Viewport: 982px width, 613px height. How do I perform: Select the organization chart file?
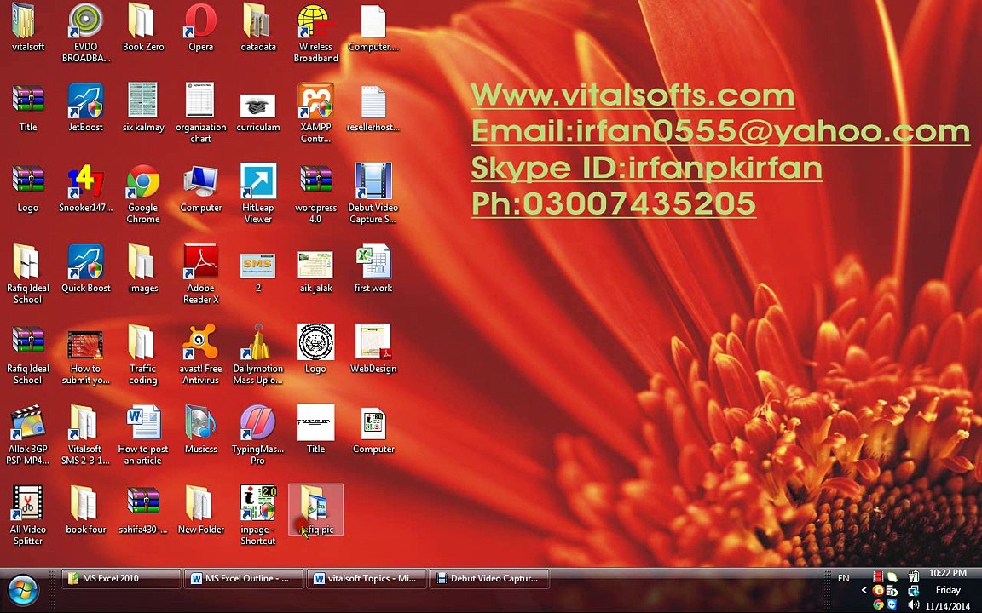(x=200, y=112)
